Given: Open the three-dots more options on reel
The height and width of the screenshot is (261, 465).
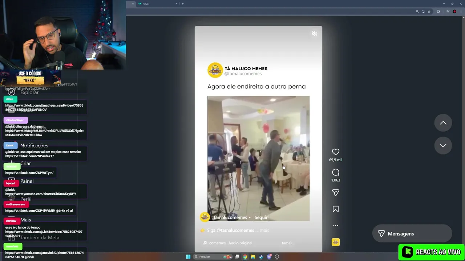Looking at the screenshot, I should (336, 225).
